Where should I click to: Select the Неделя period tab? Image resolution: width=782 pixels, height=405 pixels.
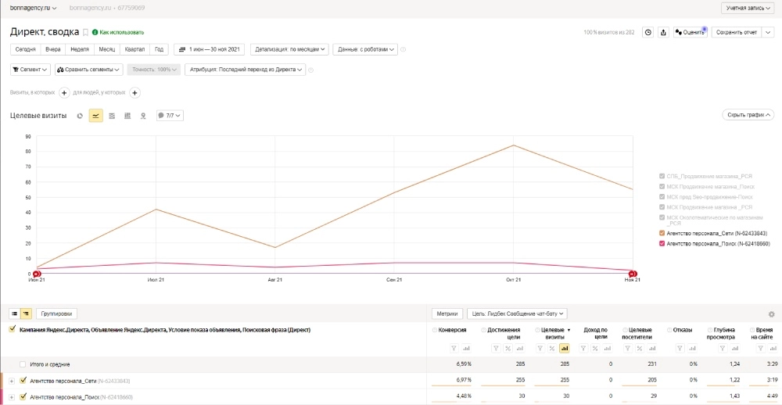coord(80,49)
